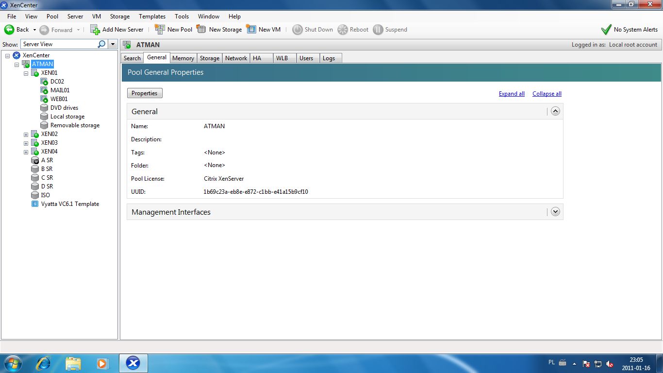The image size is (663, 373).
Task: Open the volume control in system tray
Action: pyautogui.click(x=610, y=363)
